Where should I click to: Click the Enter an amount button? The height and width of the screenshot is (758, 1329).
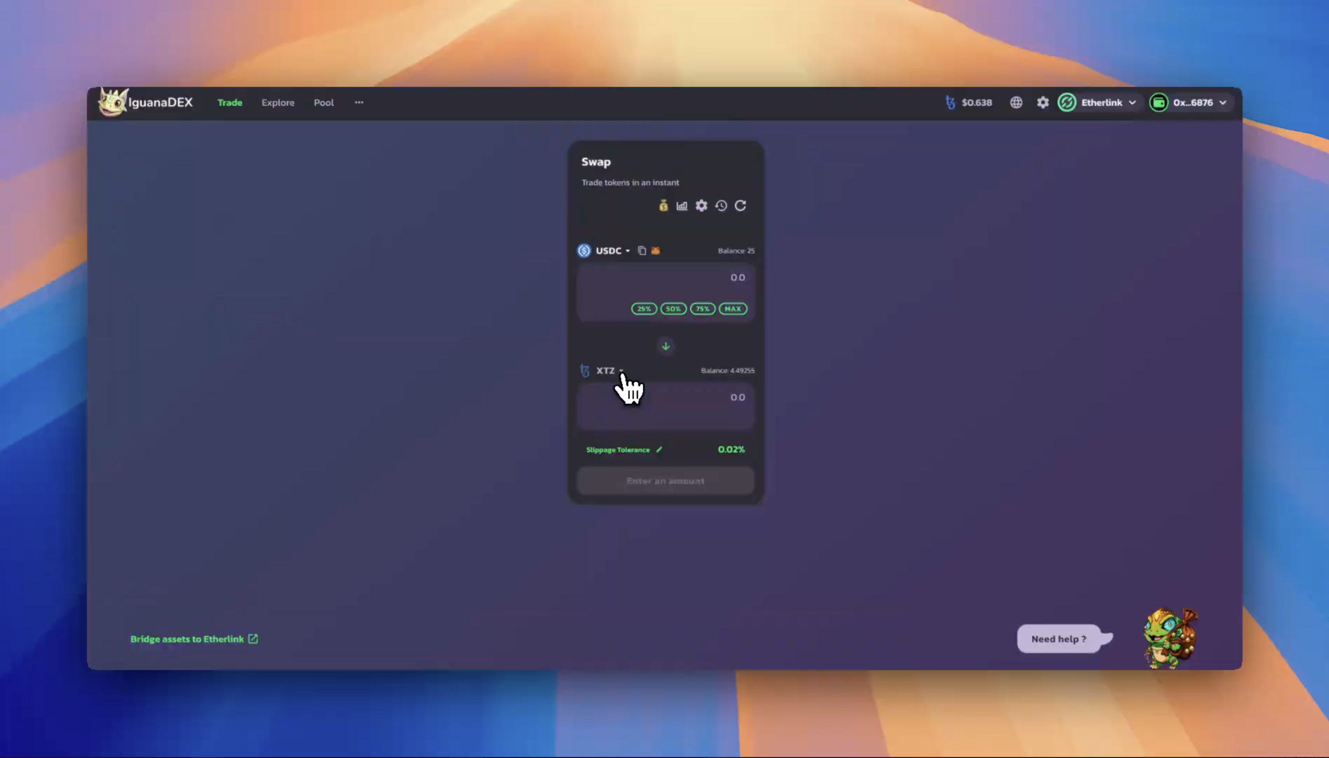(x=665, y=481)
